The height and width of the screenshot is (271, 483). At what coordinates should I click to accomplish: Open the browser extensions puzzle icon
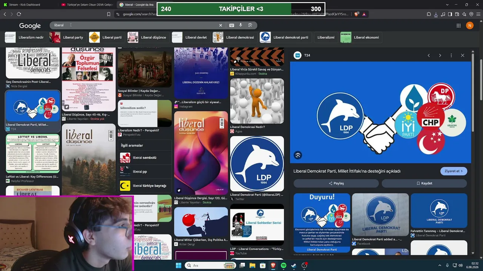tap(429, 14)
